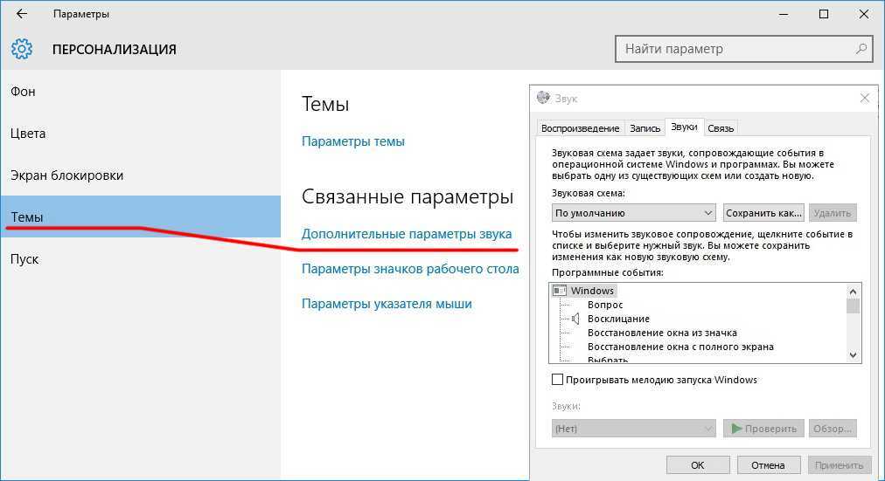Maximize the Параметры window

824,14
